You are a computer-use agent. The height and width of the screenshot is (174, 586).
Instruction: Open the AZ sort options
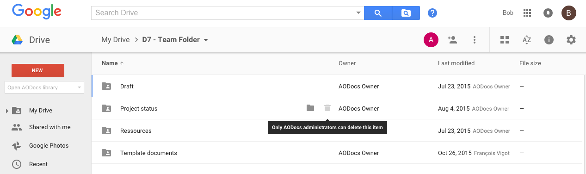(x=527, y=40)
